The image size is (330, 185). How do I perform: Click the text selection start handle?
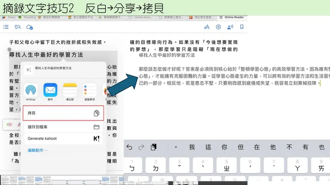[x=9, y=49]
